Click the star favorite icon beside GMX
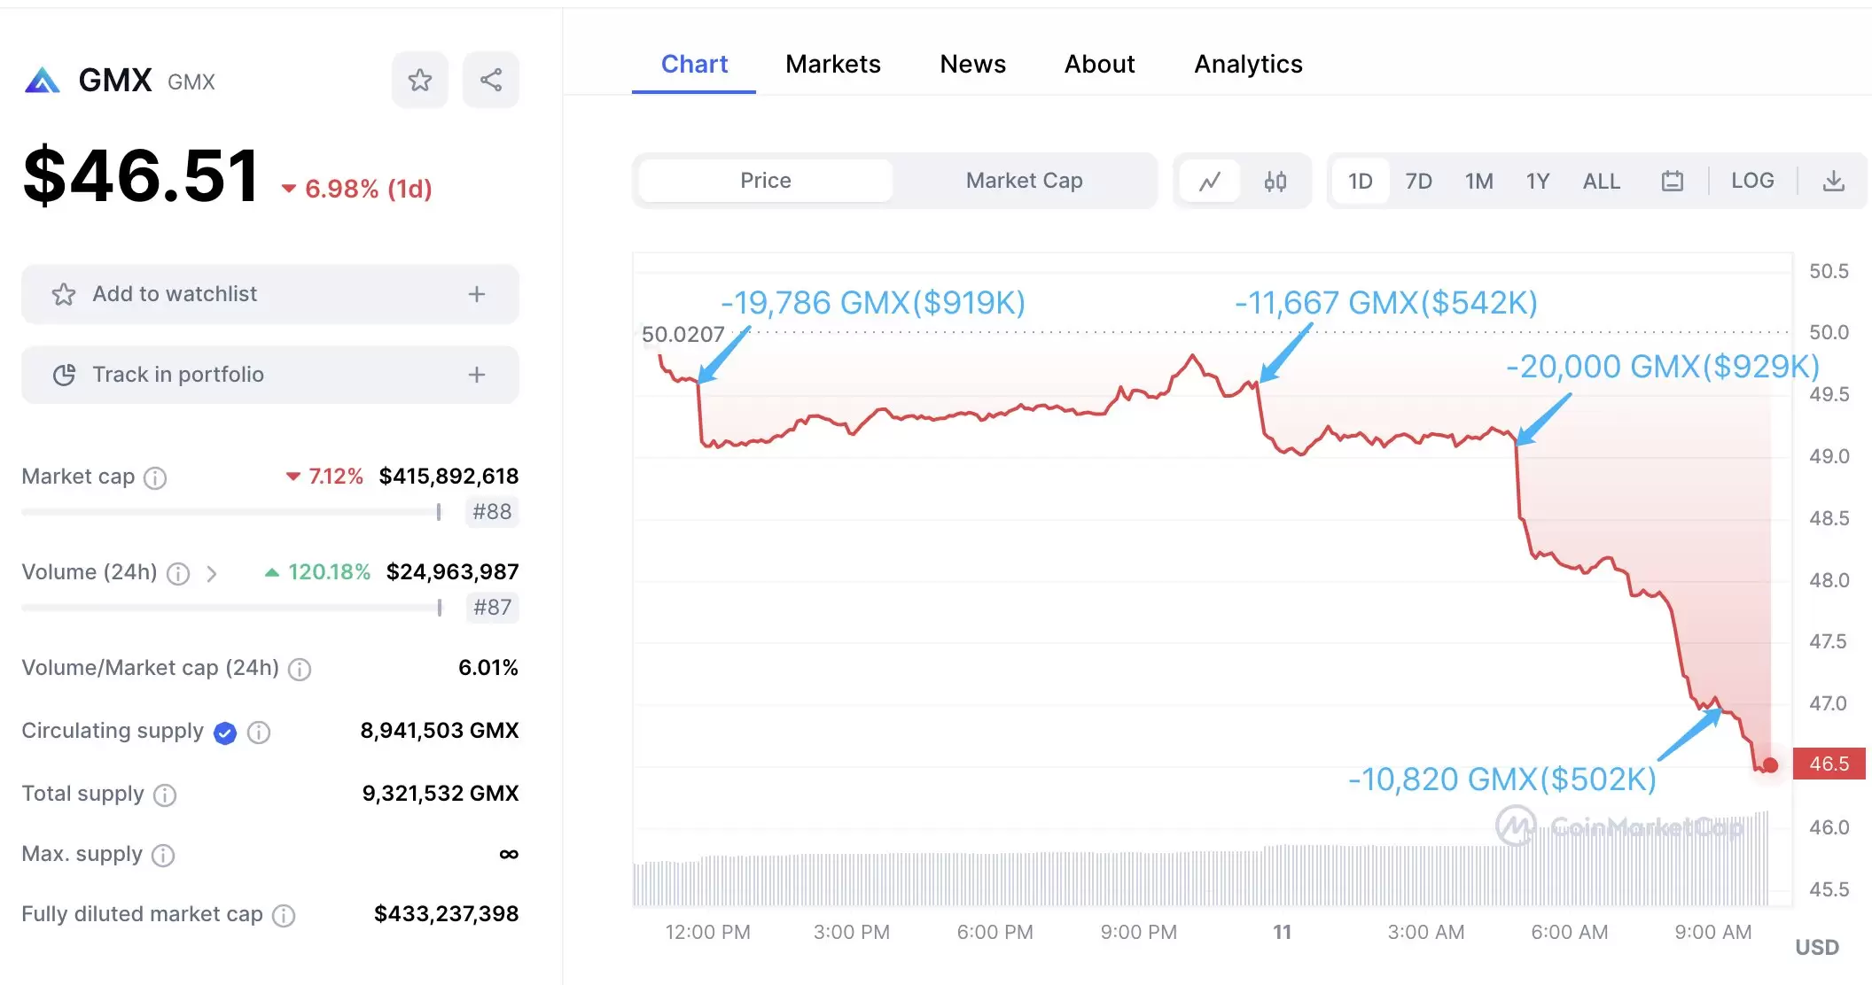 419,81
